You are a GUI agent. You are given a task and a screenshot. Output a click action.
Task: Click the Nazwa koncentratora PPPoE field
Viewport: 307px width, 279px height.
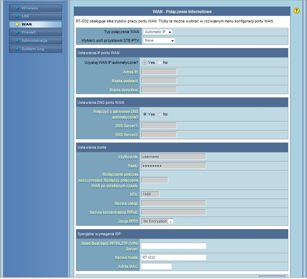(174, 212)
